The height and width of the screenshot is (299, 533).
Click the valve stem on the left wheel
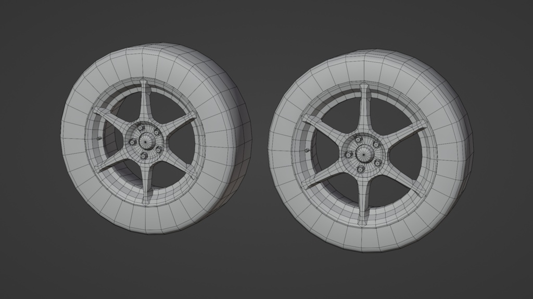click(x=99, y=138)
